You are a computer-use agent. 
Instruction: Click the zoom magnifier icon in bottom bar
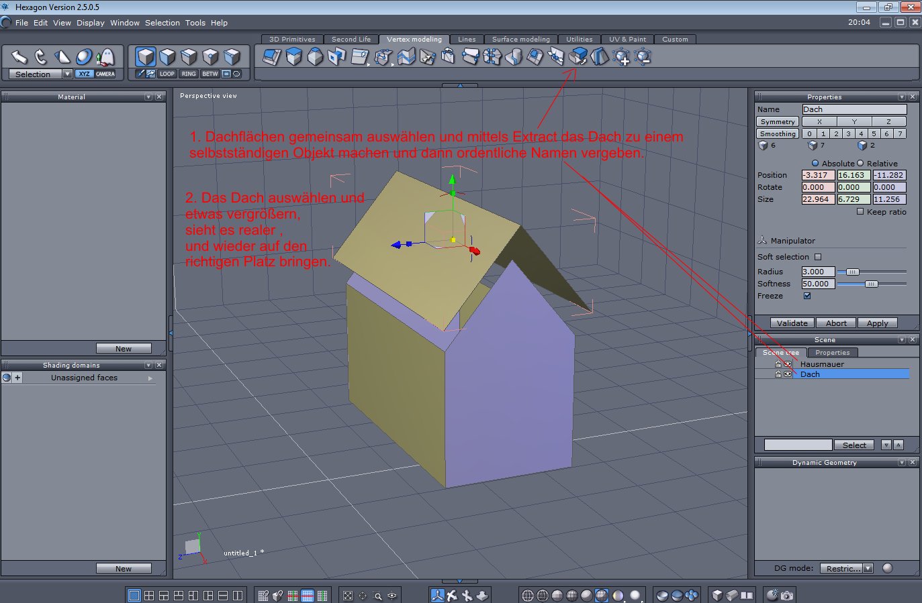[377, 596]
